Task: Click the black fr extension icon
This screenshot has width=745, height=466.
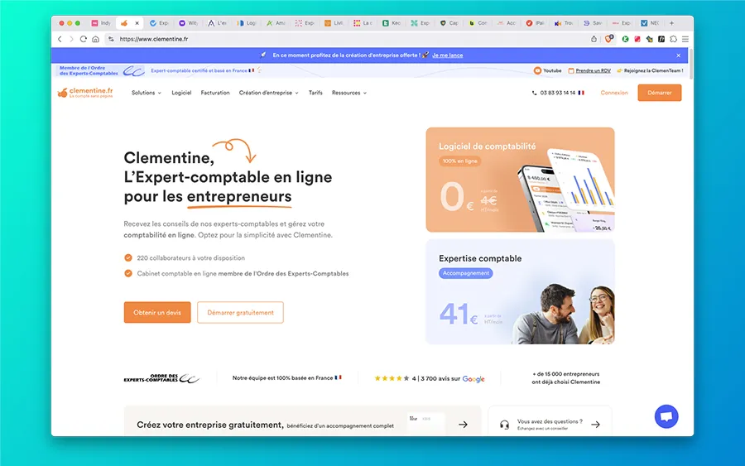Action: (661, 39)
